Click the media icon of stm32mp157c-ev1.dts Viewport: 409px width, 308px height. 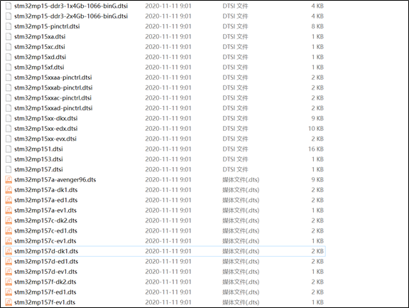pyautogui.click(x=9, y=241)
